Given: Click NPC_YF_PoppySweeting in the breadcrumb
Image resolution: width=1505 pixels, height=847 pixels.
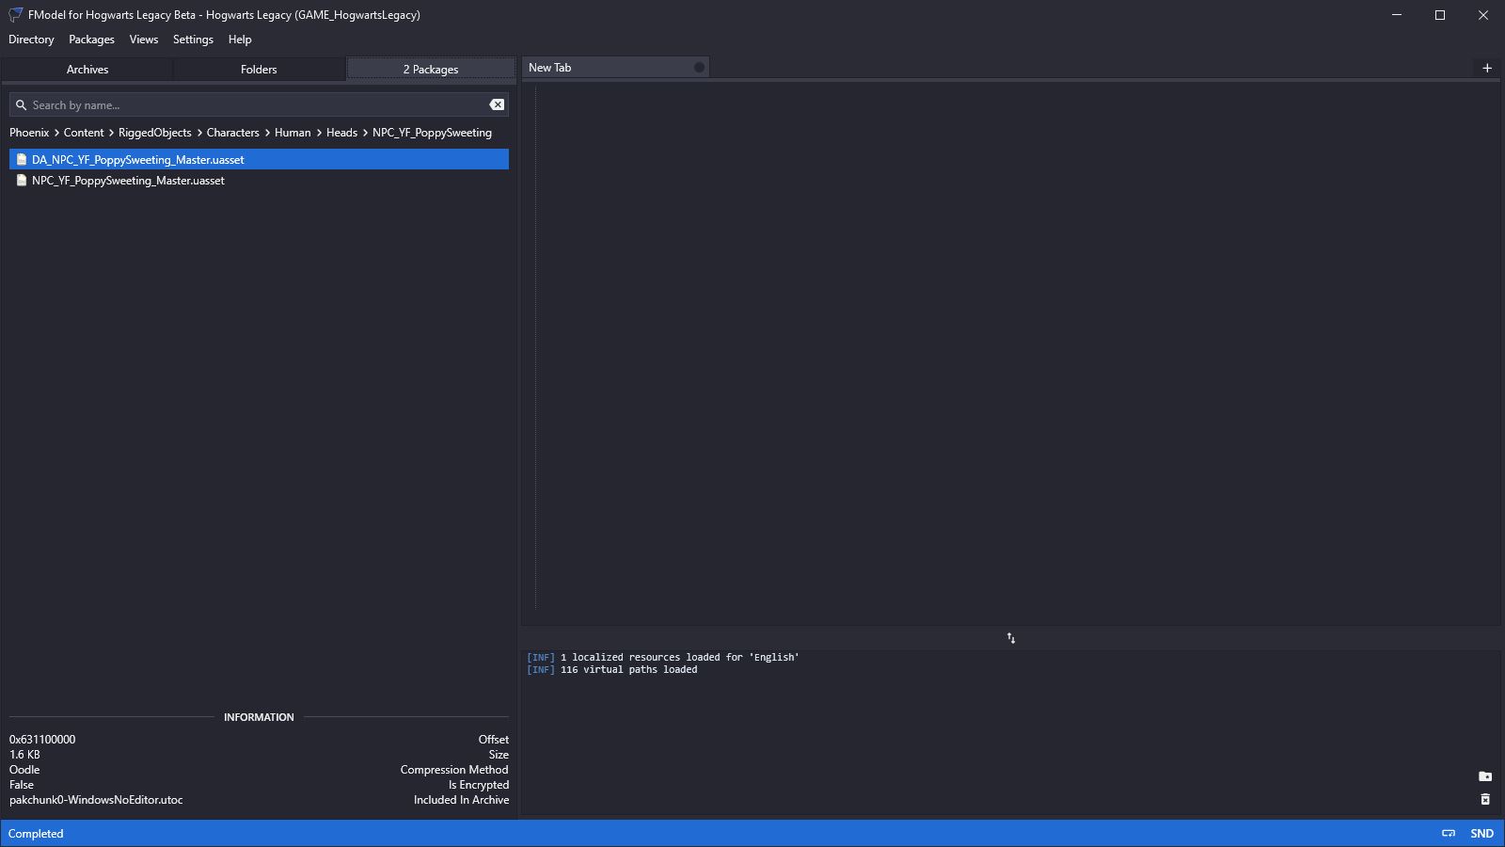Looking at the screenshot, I should click(x=432, y=133).
